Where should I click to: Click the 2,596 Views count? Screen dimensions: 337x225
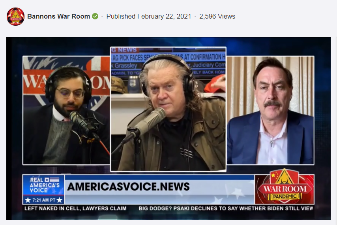point(217,16)
